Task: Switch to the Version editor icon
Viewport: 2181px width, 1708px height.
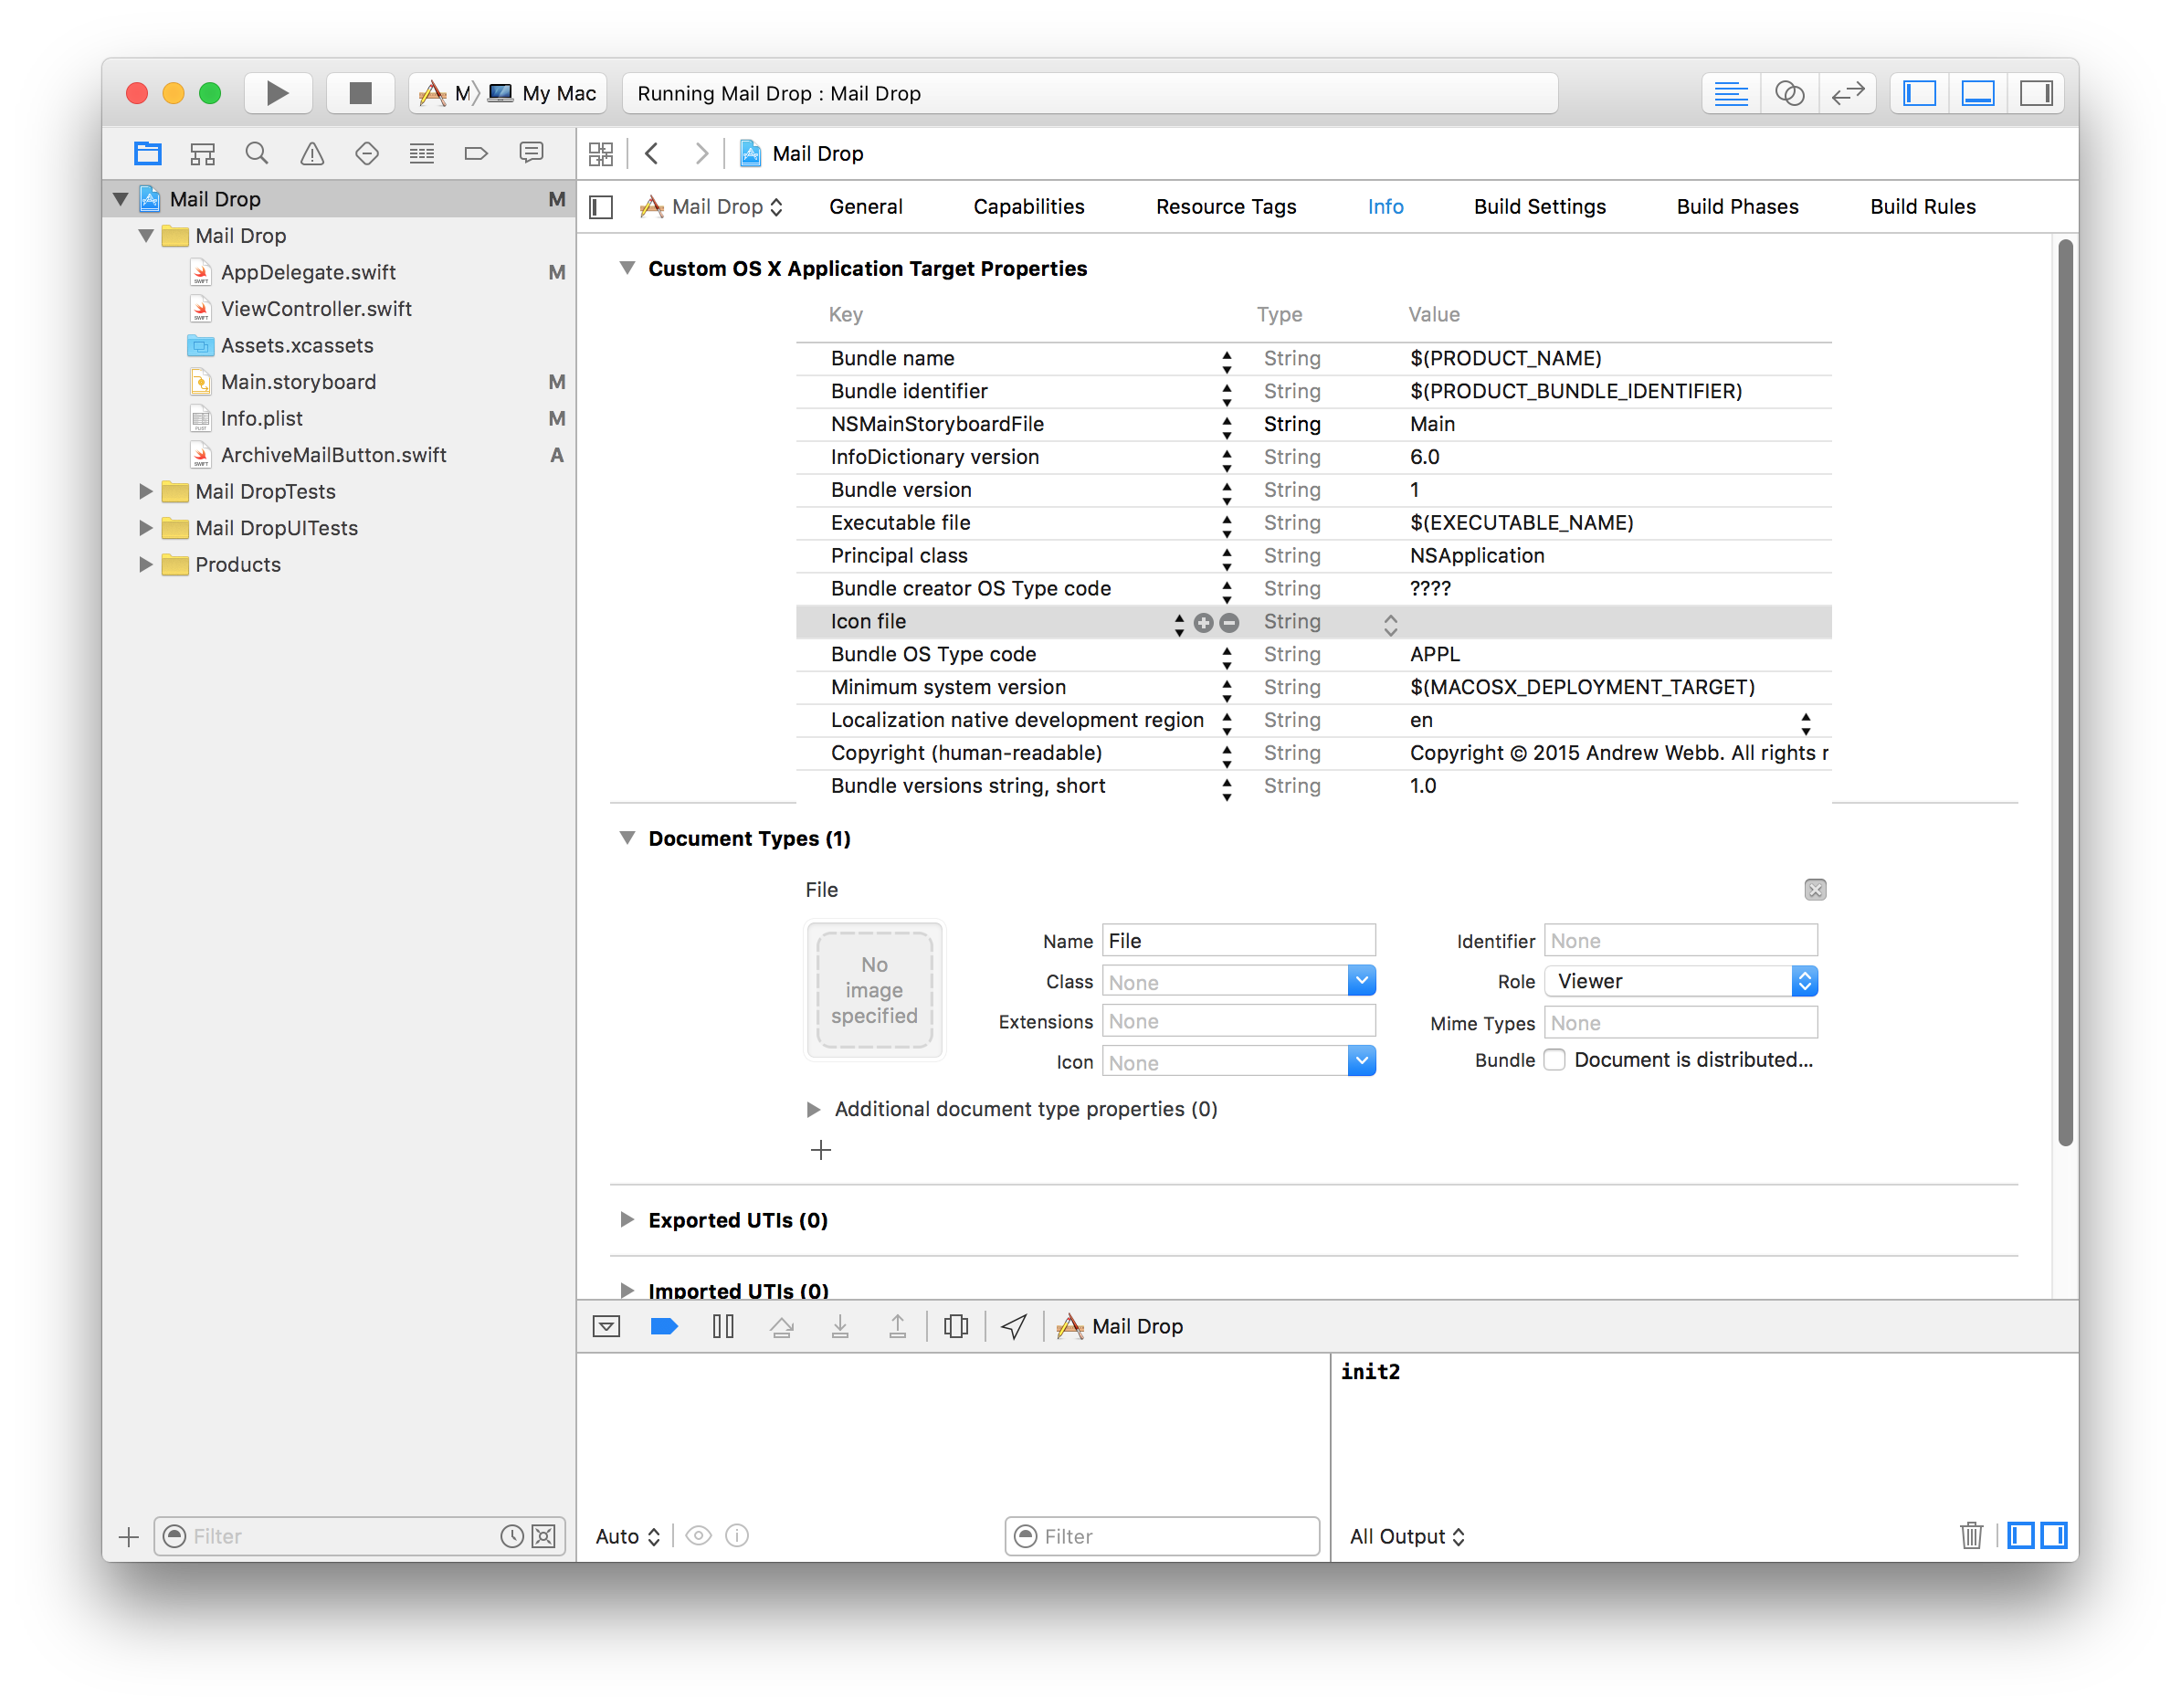Action: click(x=1847, y=93)
